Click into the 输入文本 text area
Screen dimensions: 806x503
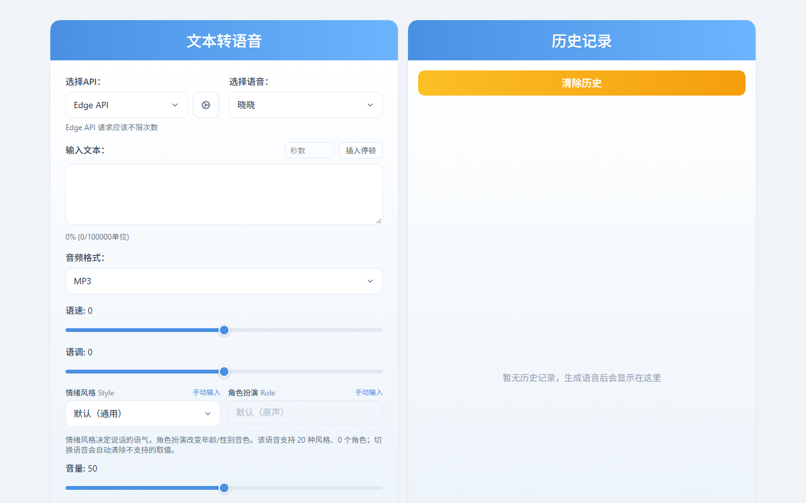point(224,194)
